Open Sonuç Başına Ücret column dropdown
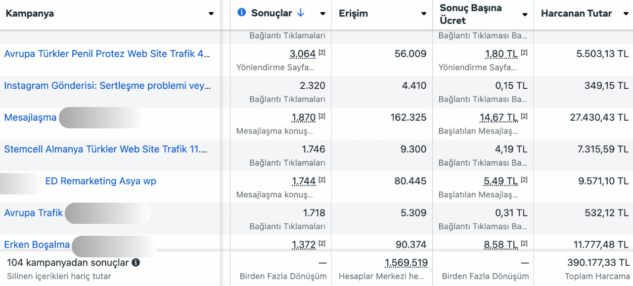 525,14
